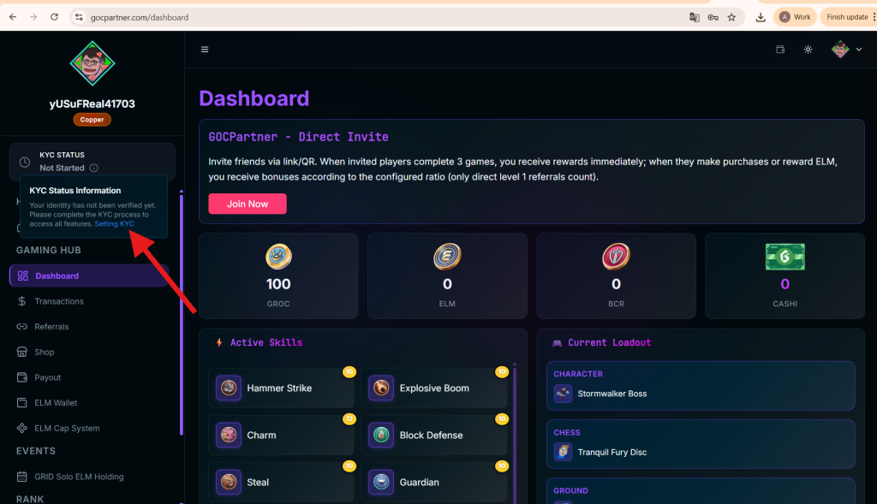Click the hamburger menu icon
877x504 pixels.
pyautogui.click(x=205, y=50)
